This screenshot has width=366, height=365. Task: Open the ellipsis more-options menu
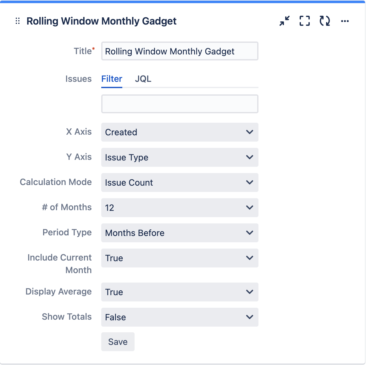pos(345,21)
